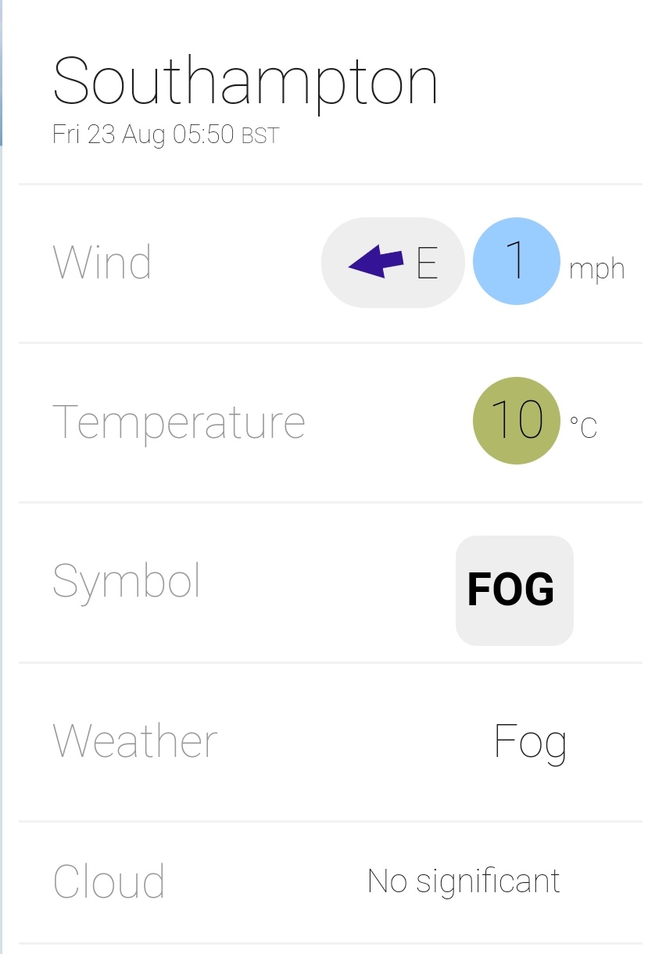Select the Temperature row label
The image size is (648, 954).
point(178,423)
